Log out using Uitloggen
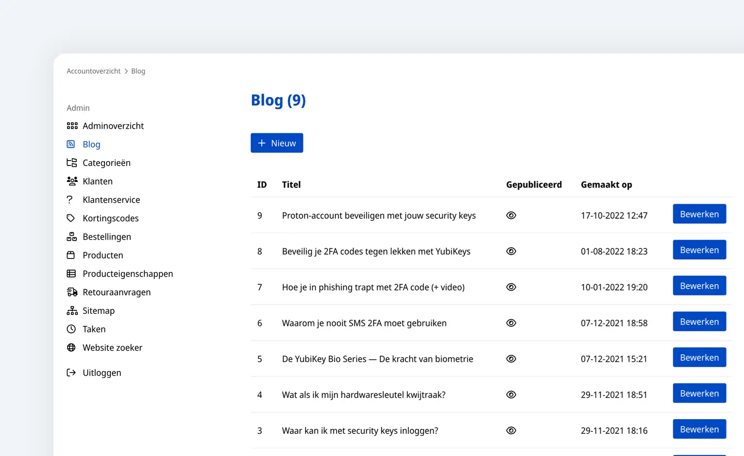 101,373
